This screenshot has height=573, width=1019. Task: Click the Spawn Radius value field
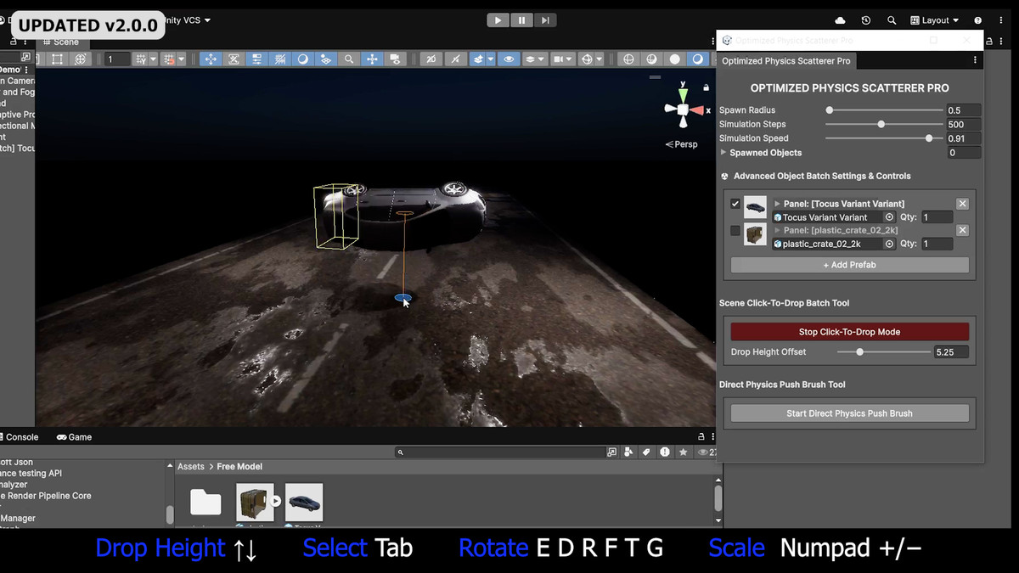(x=964, y=110)
